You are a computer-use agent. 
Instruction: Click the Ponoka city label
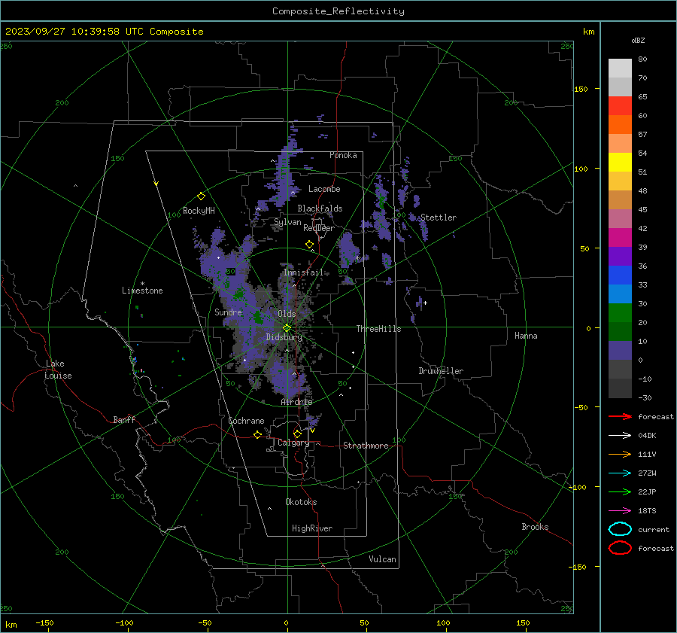[x=343, y=155]
